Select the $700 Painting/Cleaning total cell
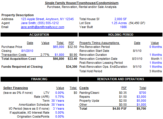The image size is (163, 119). tap(143, 93)
